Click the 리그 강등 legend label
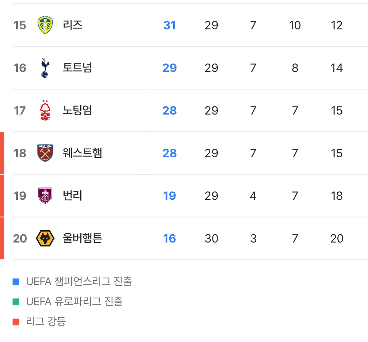Screen dimensions: 368x342 coord(46,321)
